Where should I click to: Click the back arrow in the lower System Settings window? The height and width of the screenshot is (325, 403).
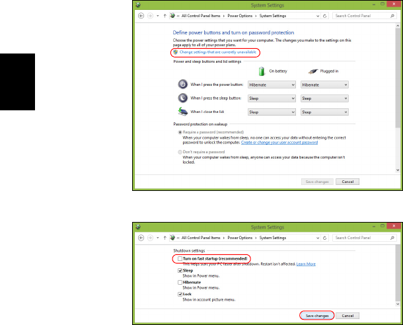[x=141, y=238]
